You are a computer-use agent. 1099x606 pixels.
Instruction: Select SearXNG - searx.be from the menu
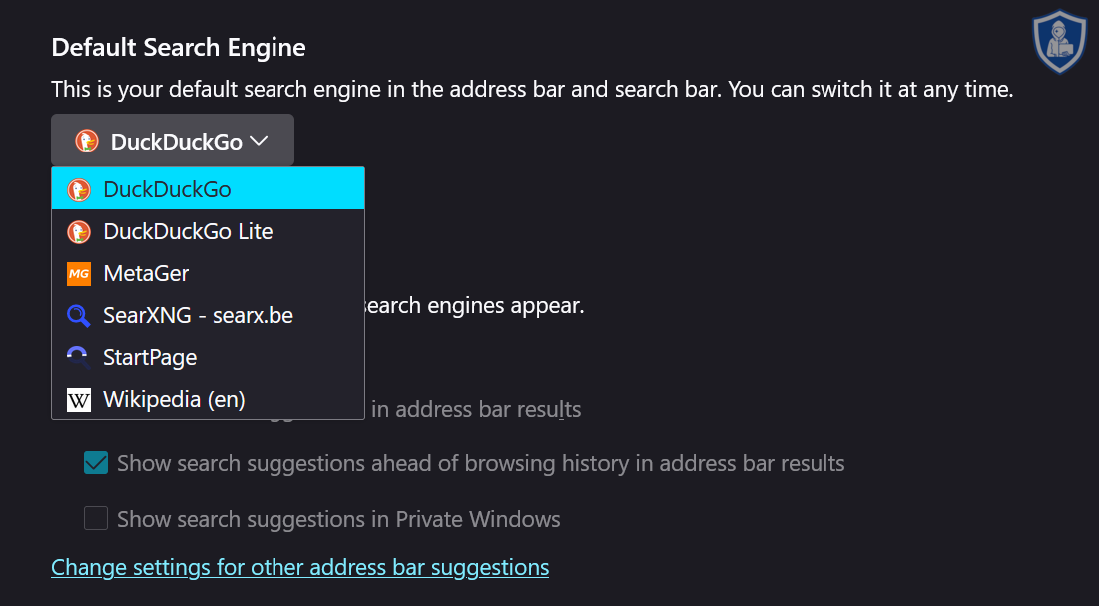pyautogui.click(x=198, y=314)
